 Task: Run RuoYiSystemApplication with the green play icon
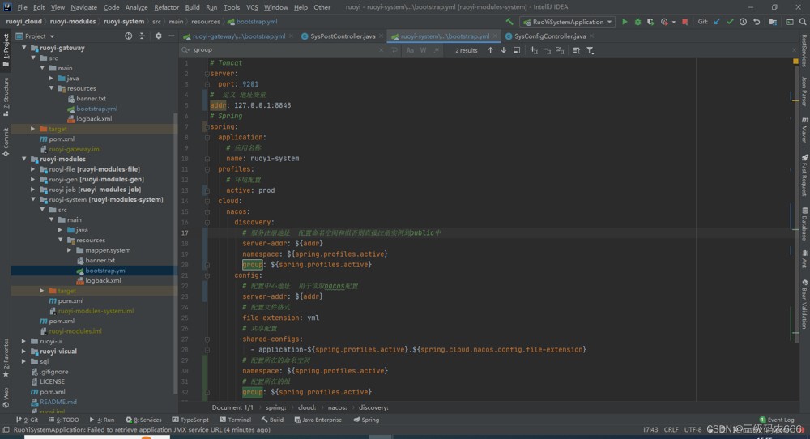pyautogui.click(x=625, y=22)
